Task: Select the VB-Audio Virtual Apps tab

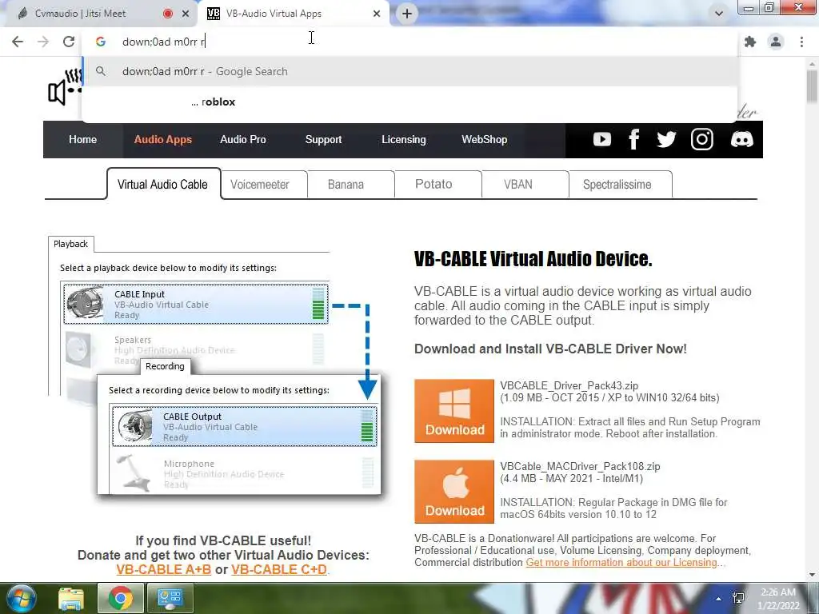Action: coord(293,14)
